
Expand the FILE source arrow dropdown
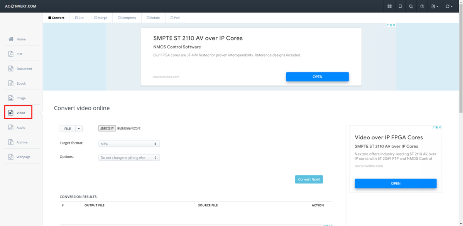[79, 129]
